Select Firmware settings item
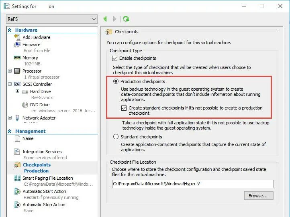This screenshot has width=290, height=217. point(31,45)
